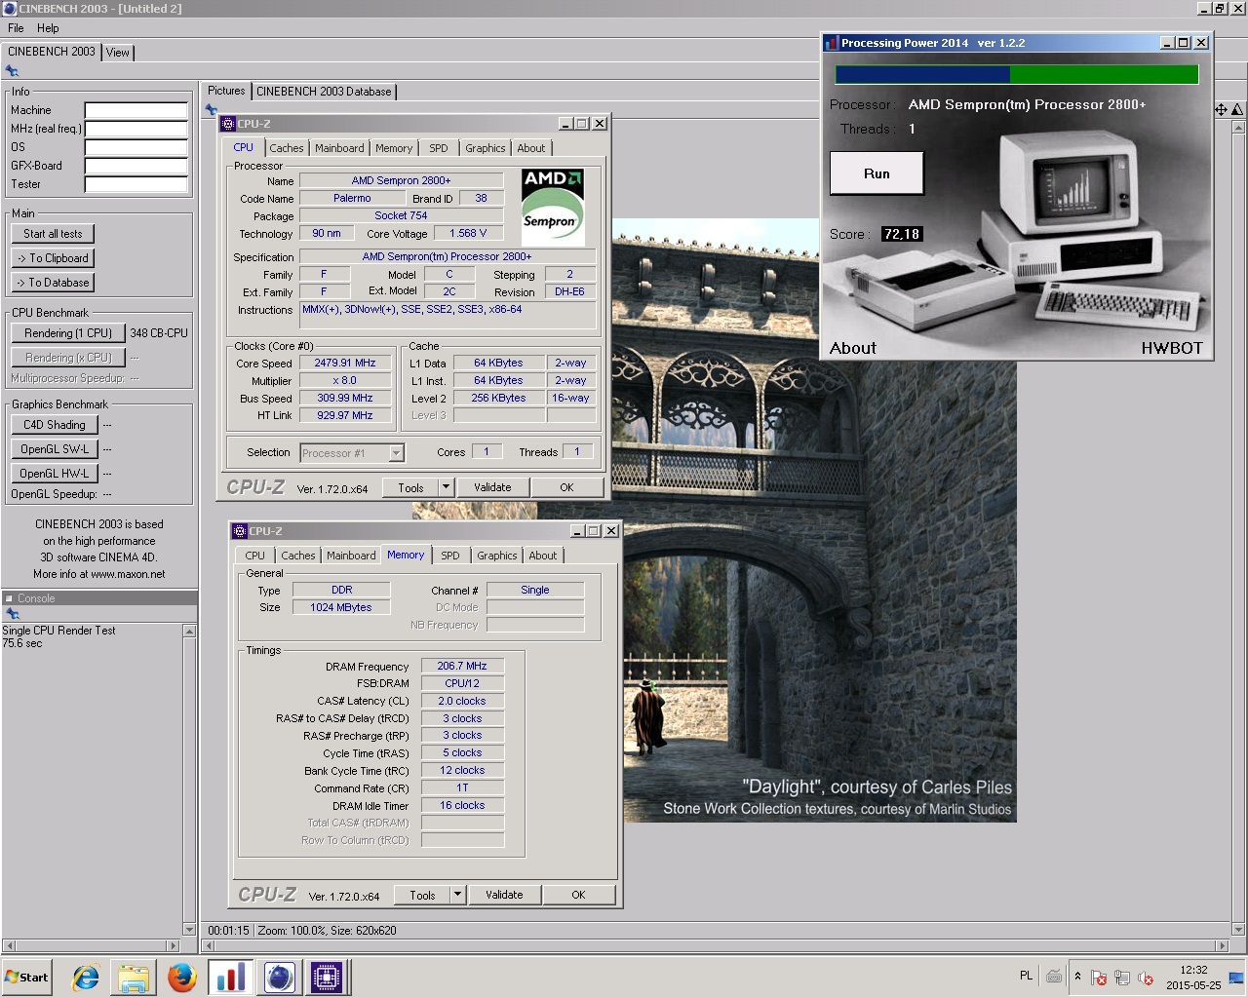Click Validate in upper CPU-Z window
1248x998 pixels.
[x=492, y=487]
